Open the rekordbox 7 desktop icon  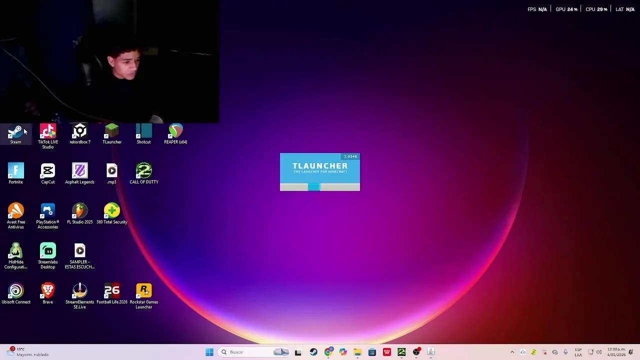point(80,134)
